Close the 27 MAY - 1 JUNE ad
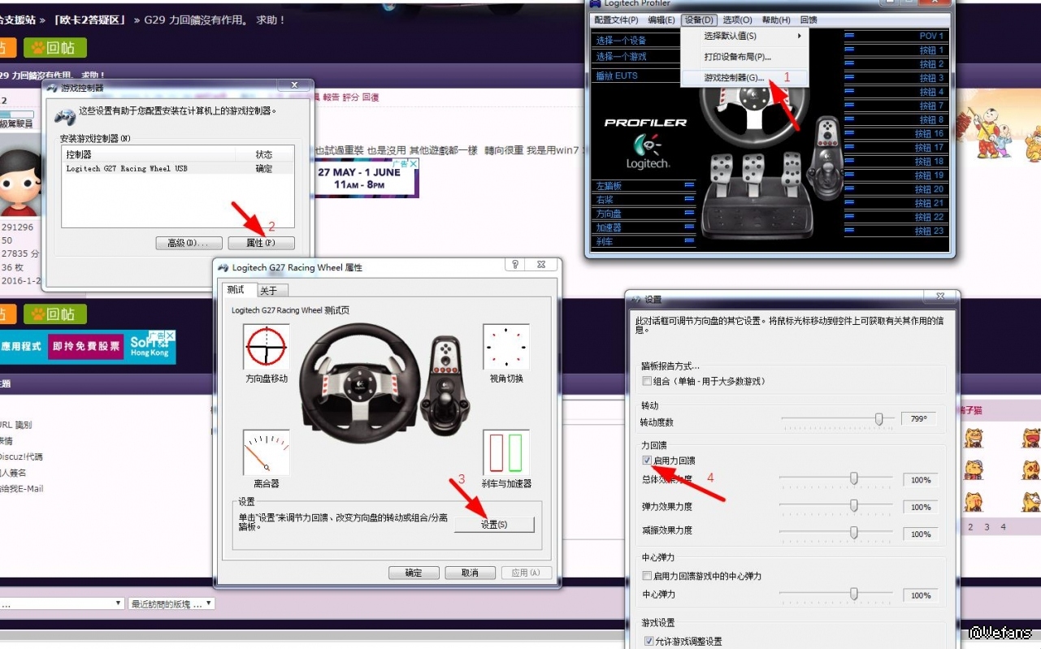 413,164
